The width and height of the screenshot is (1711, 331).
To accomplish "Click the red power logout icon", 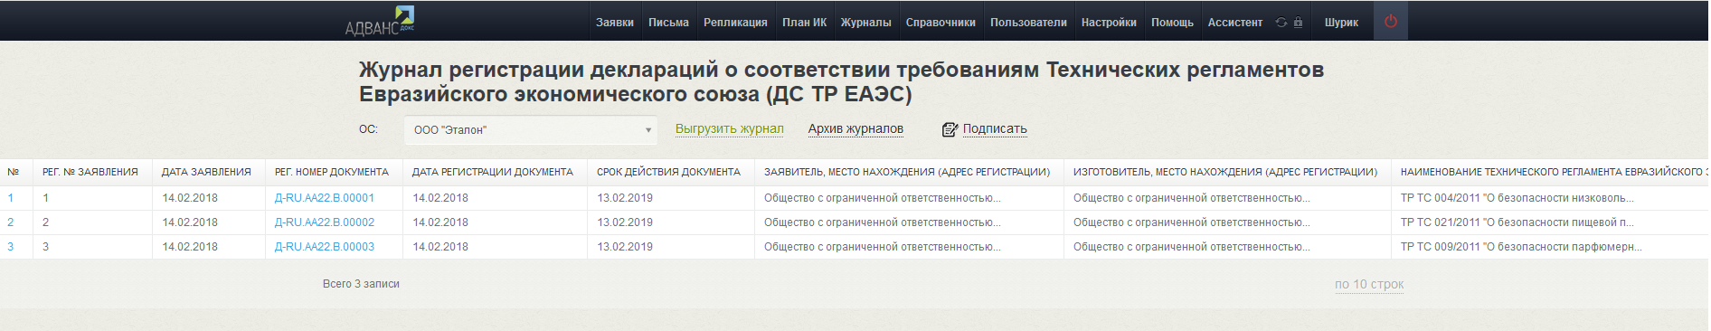I will [1391, 22].
